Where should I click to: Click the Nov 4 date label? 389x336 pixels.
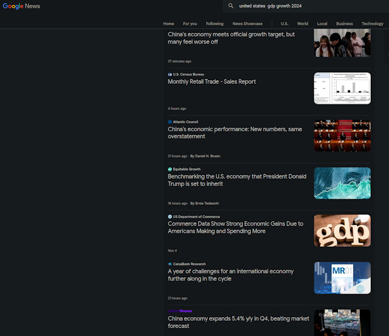172,251
